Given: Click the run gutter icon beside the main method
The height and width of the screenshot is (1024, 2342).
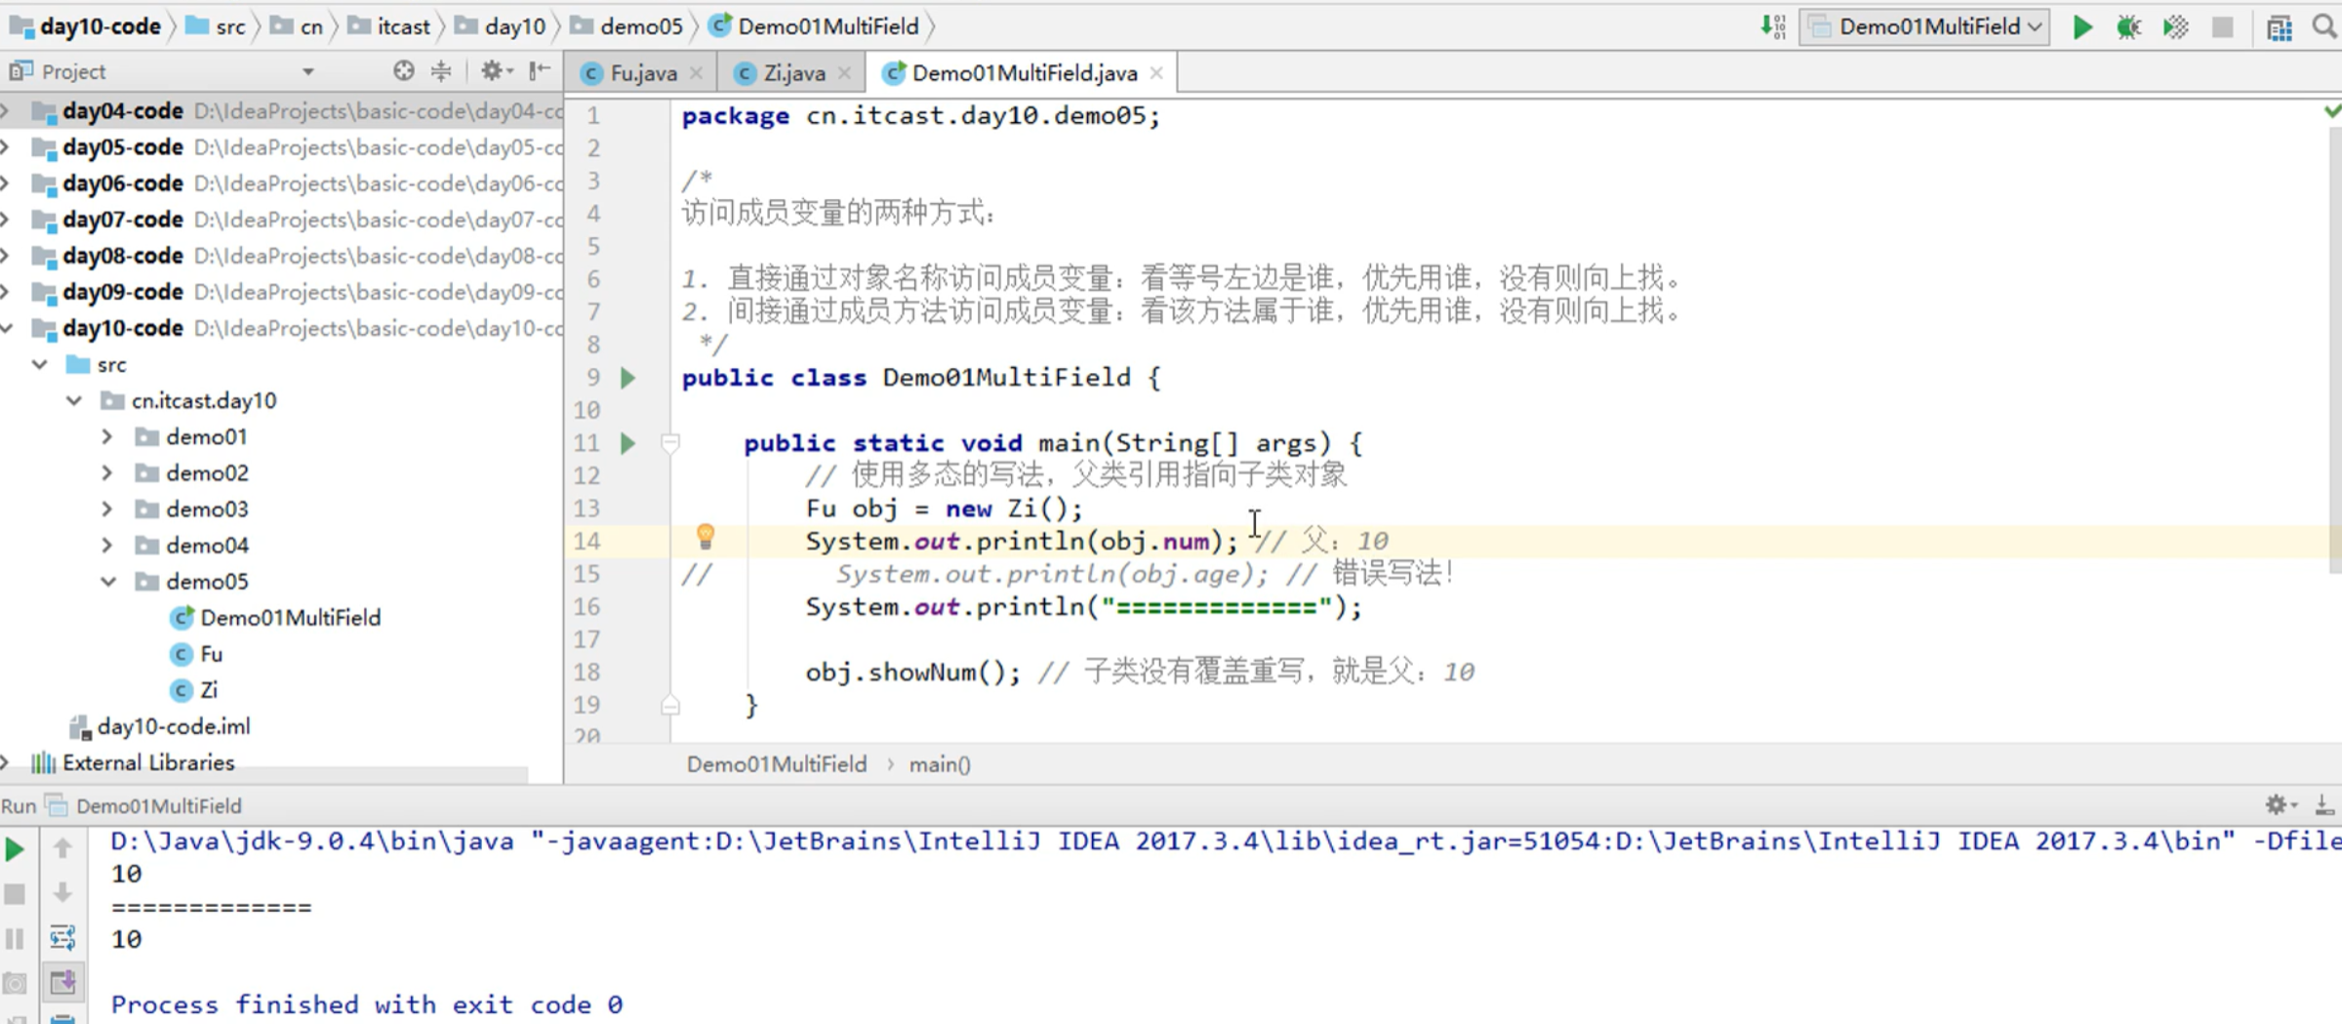Looking at the screenshot, I should pyautogui.click(x=627, y=443).
